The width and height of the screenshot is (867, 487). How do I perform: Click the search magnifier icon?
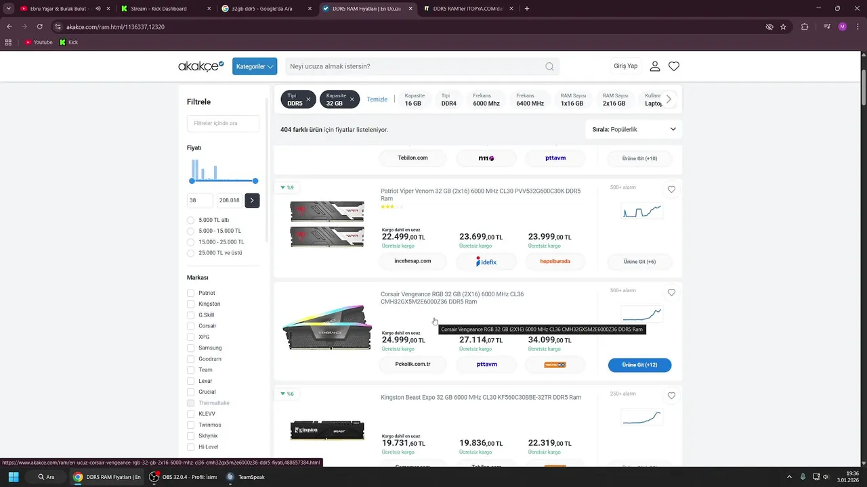[549, 66]
